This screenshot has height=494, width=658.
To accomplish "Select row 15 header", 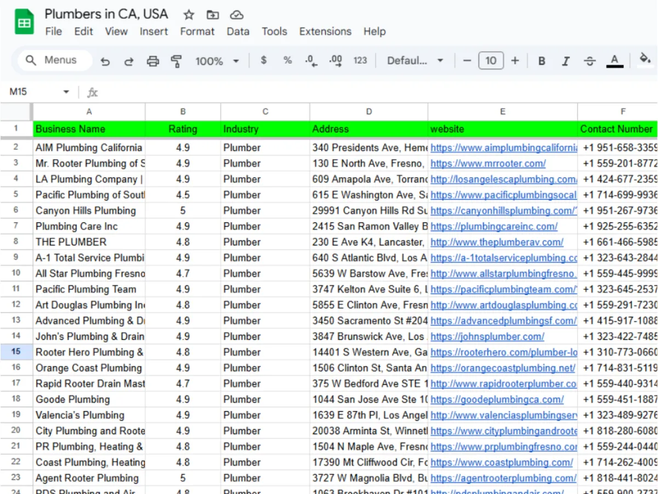I will (x=16, y=352).
